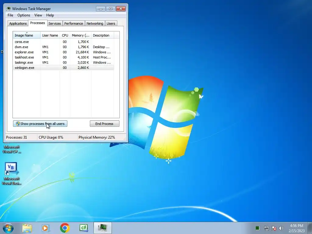Switch to the Services tab

pyautogui.click(x=55, y=23)
